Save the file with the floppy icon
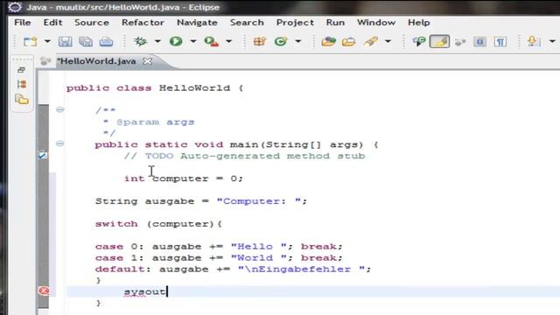The height and width of the screenshot is (315, 560). 65,41
